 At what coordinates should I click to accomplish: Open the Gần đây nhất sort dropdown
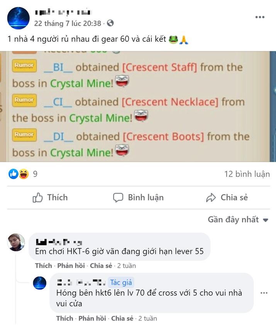point(238,219)
